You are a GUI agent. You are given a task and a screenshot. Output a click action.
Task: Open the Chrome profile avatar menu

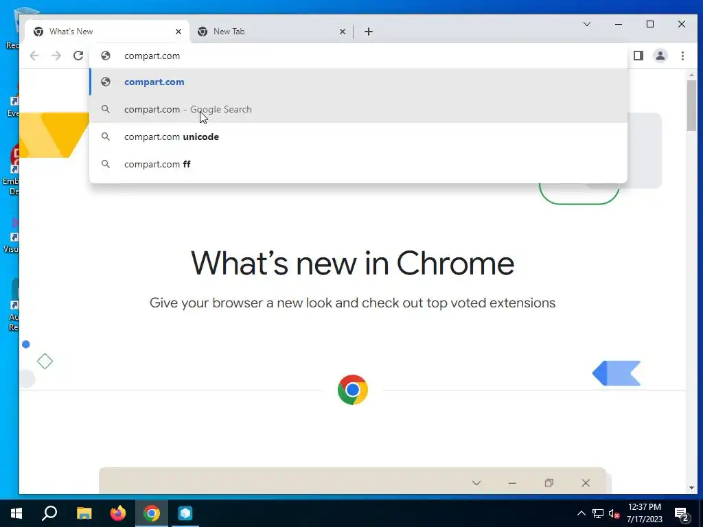(660, 56)
